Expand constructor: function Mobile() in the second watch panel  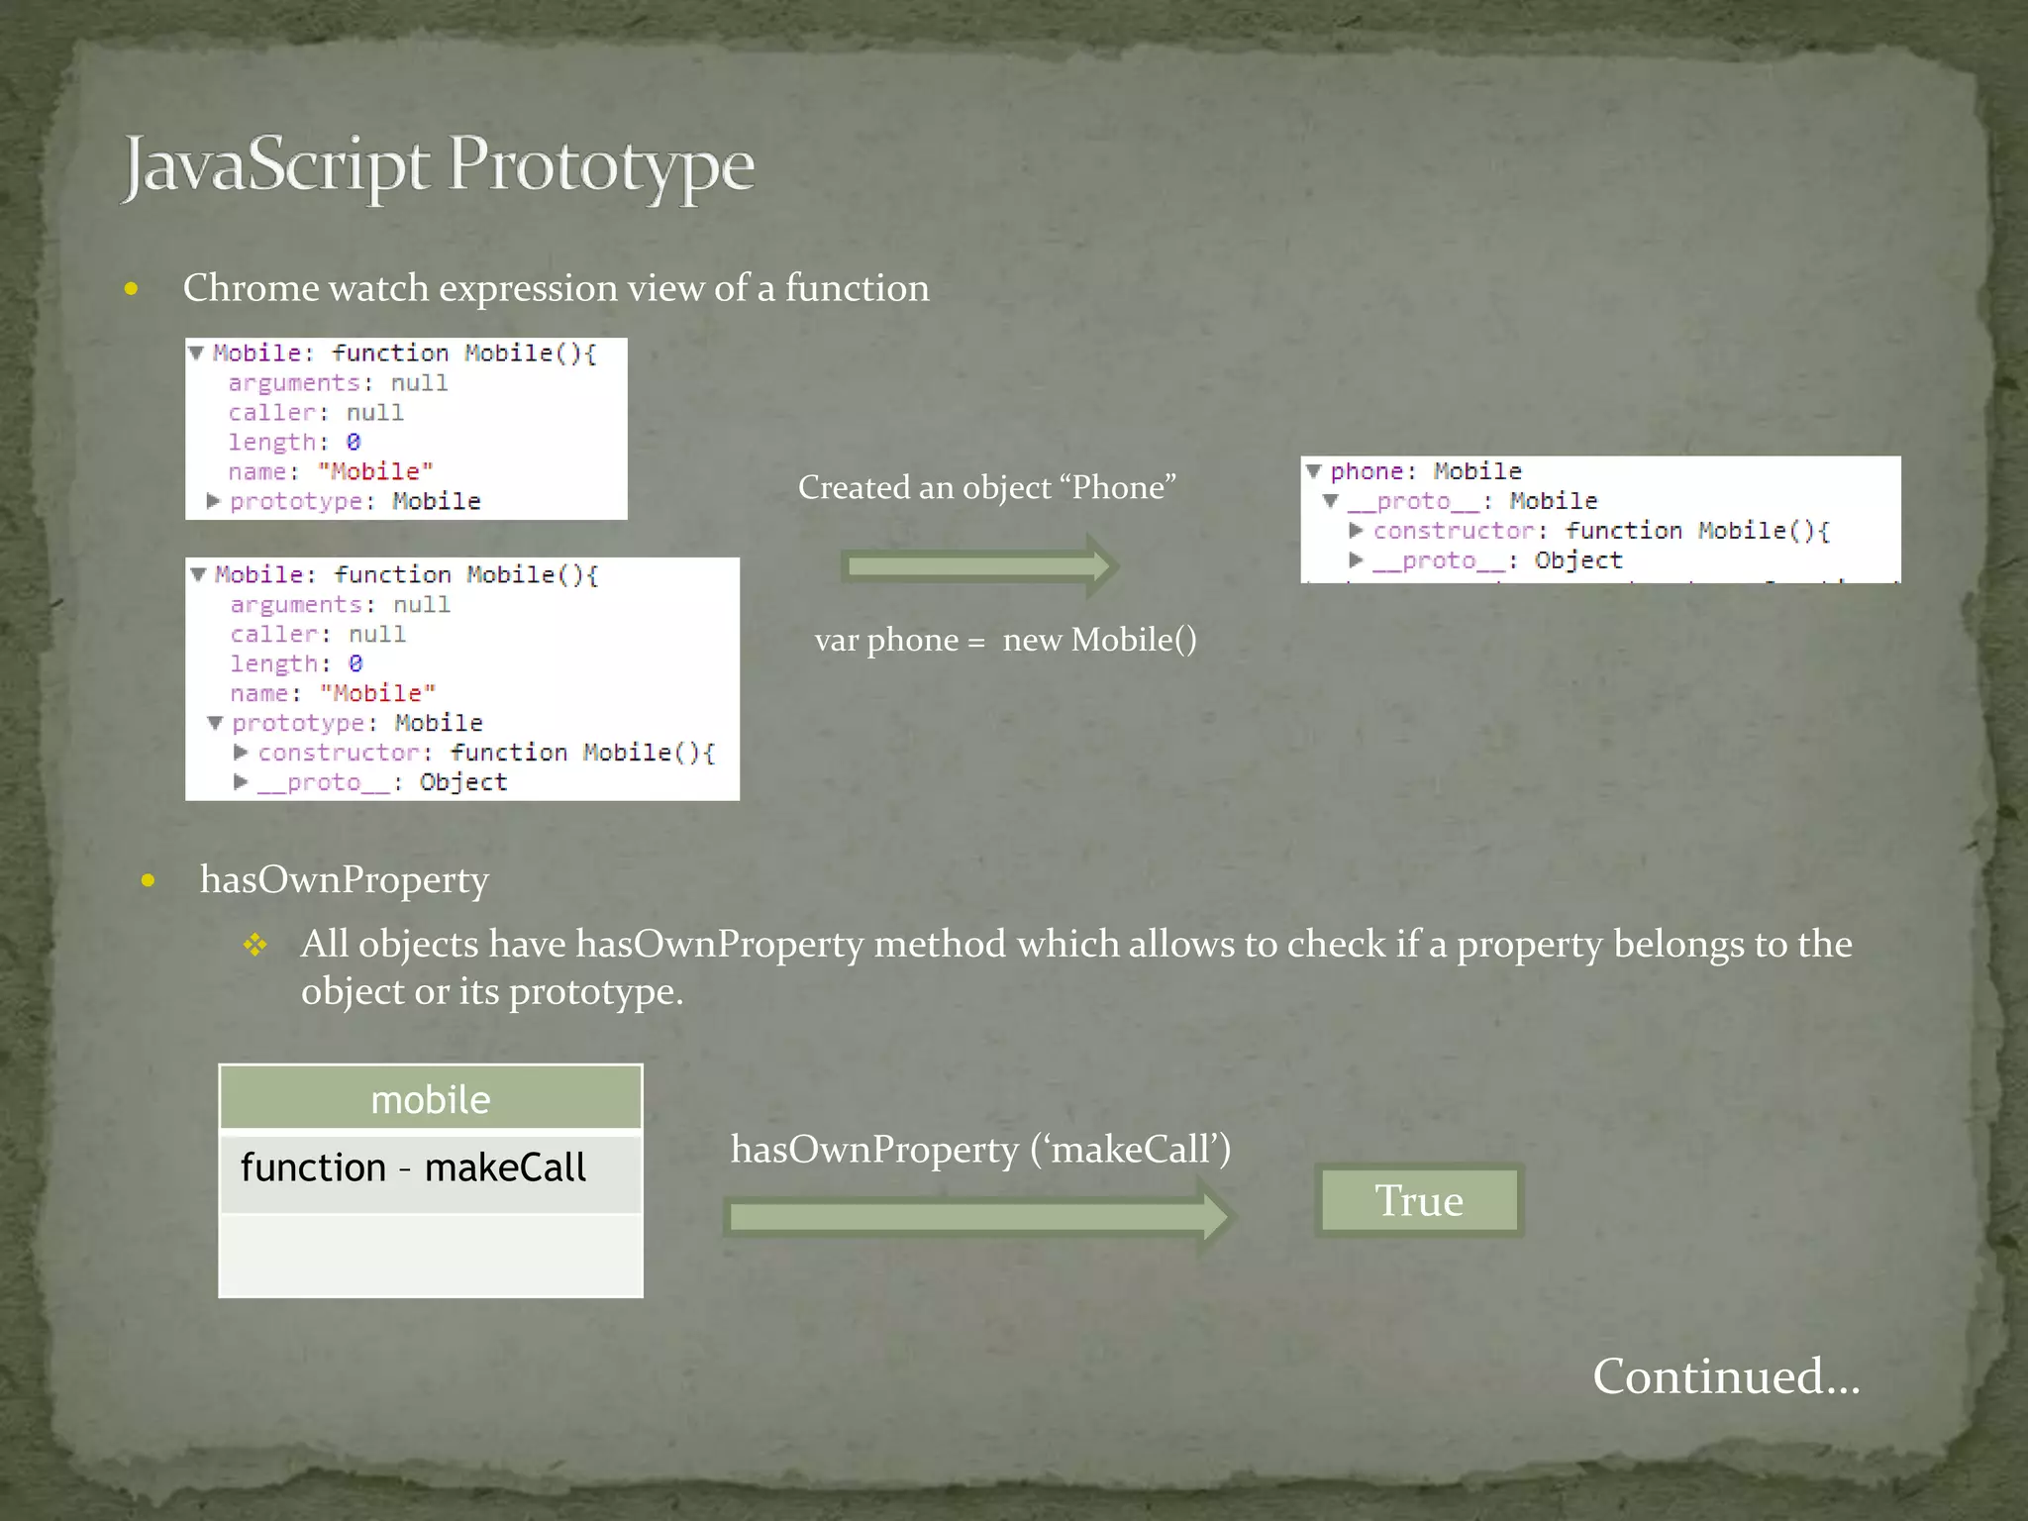tap(241, 753)
